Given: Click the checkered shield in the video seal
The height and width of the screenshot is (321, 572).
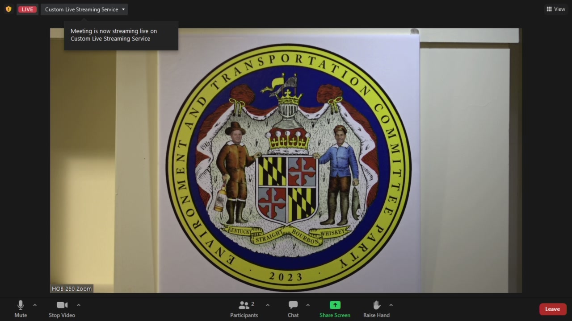Looking at the screenshot, I should [287, 189].
